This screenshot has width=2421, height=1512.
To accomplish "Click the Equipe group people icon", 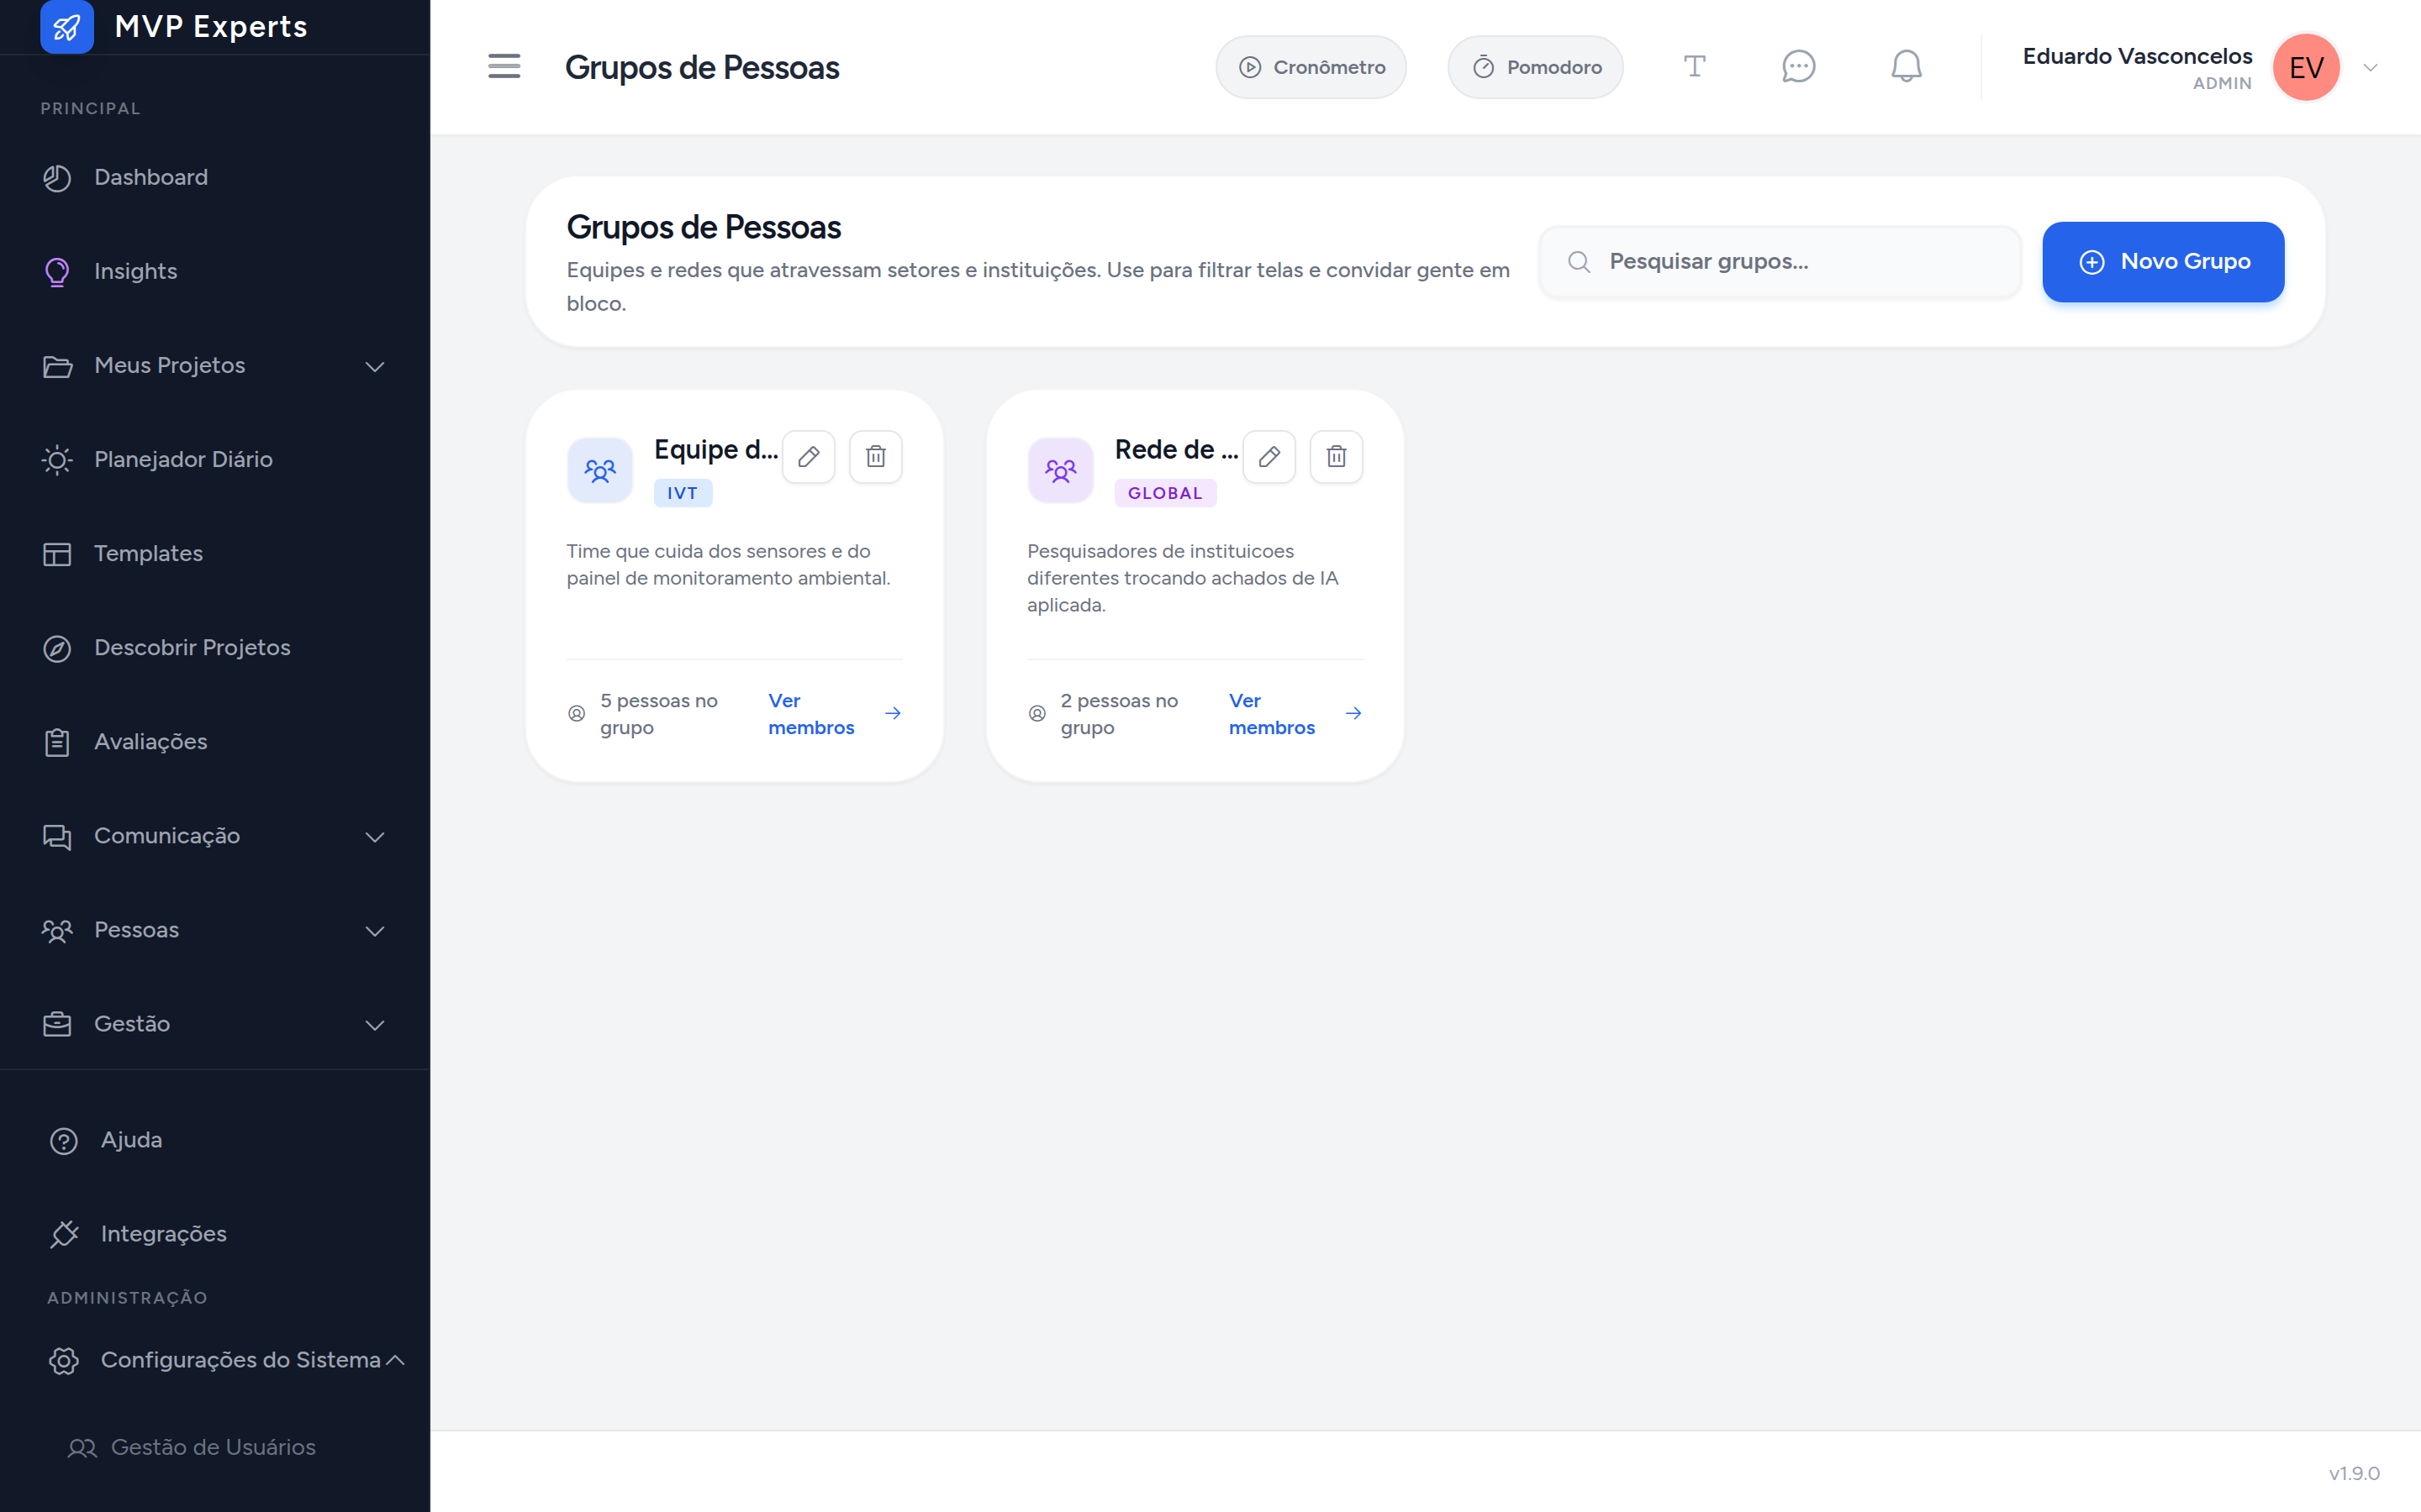I will [600, 470].
